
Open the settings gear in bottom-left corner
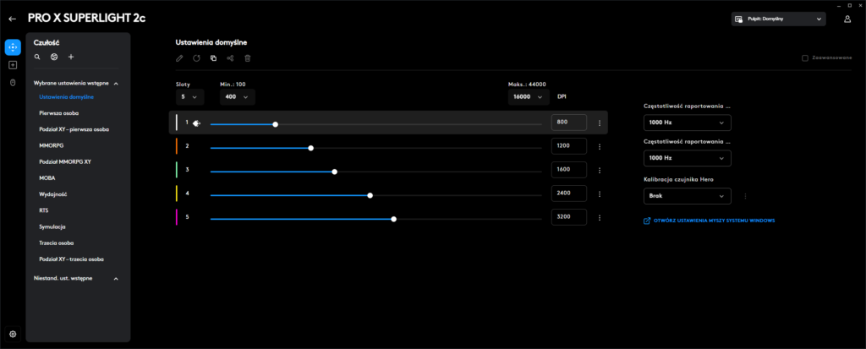point(13,334)
